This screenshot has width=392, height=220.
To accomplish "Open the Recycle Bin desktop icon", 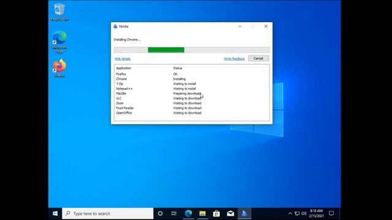I will click(59, 12).
